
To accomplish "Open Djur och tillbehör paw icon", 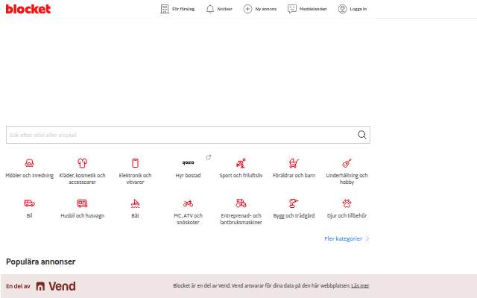I will [347, 203].
